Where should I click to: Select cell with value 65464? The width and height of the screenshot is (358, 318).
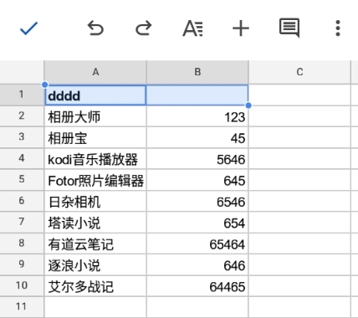pyautogui.click(x=197, y=244)
